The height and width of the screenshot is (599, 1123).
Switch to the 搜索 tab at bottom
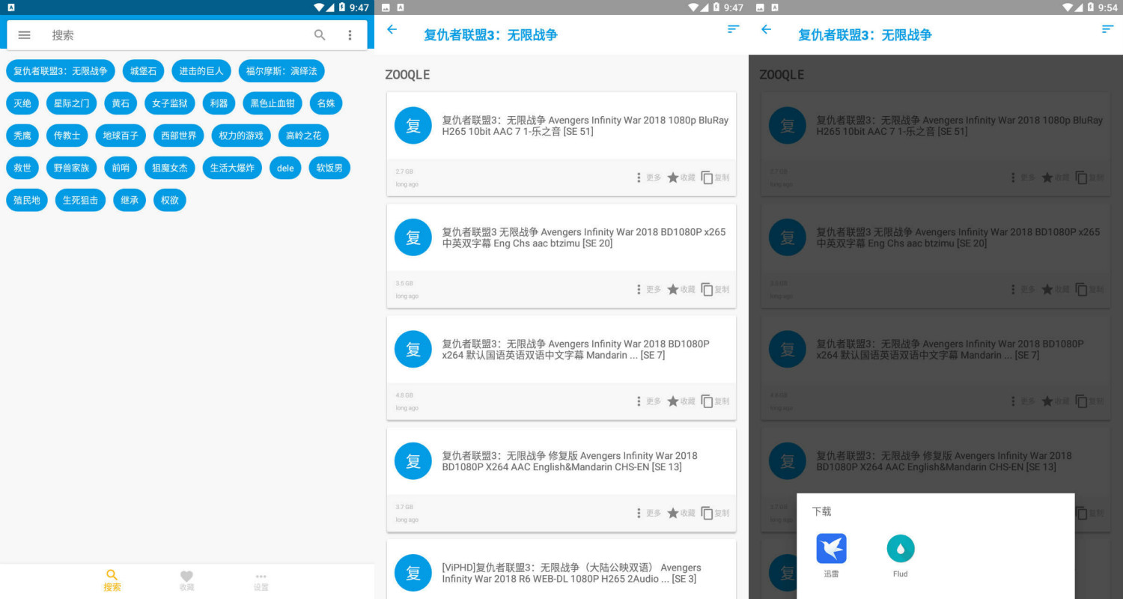(112, 577)
